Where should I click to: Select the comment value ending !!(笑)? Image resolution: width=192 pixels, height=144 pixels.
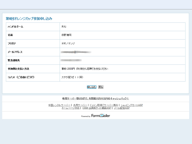72,77
